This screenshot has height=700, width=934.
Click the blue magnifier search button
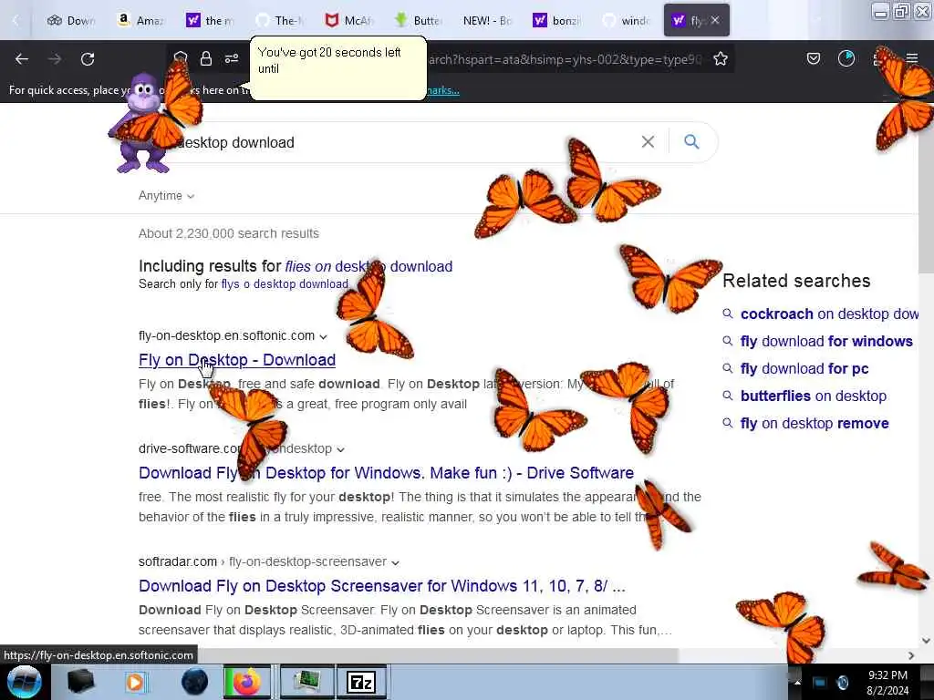tap(691, 141)
